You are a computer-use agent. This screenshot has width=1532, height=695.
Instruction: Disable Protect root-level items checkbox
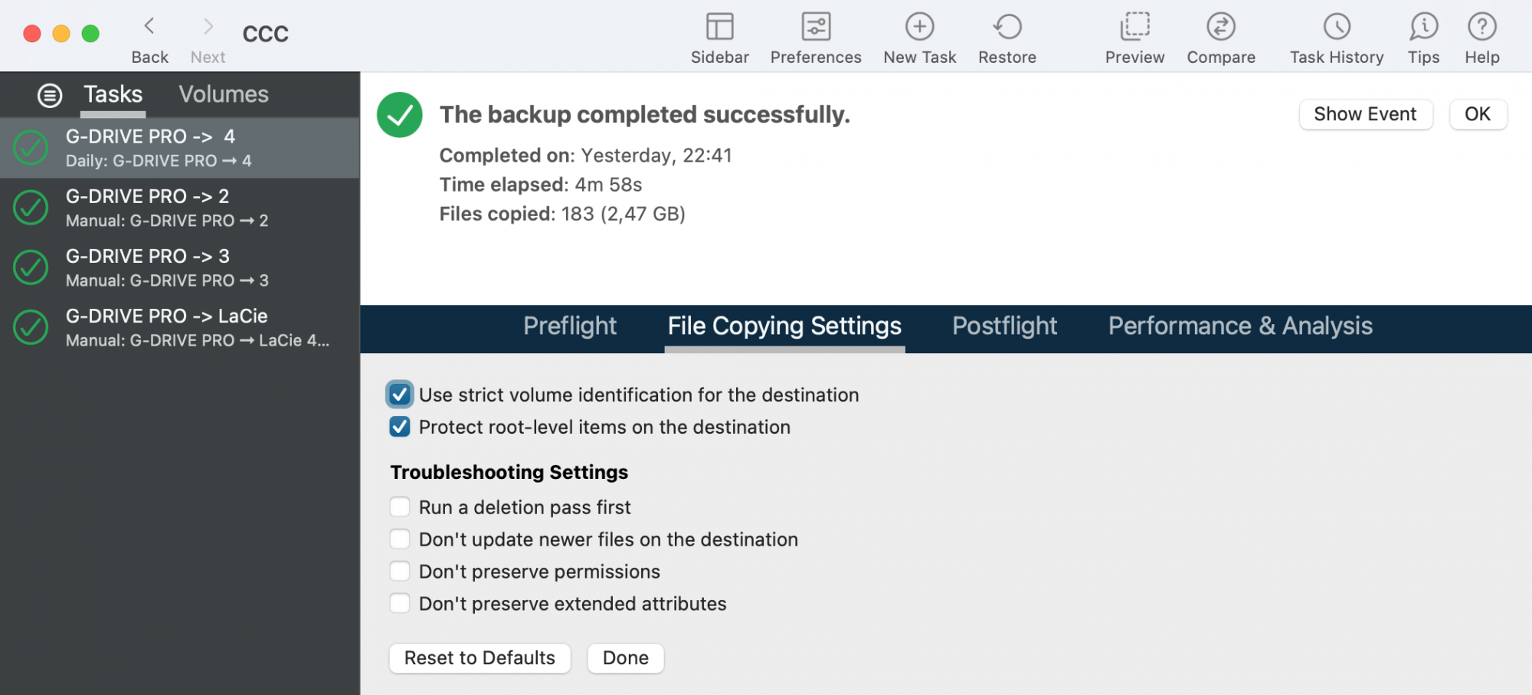coord(400,427)
